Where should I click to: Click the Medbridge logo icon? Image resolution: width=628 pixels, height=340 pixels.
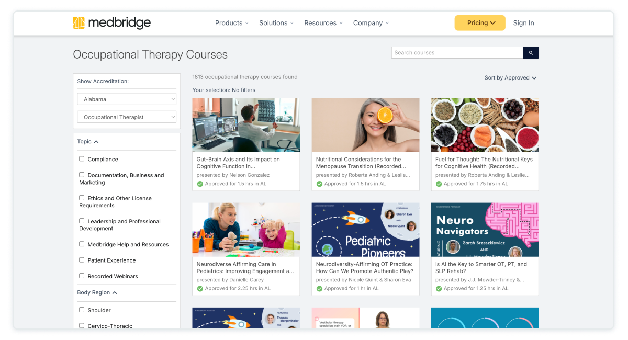pos(78,23)
